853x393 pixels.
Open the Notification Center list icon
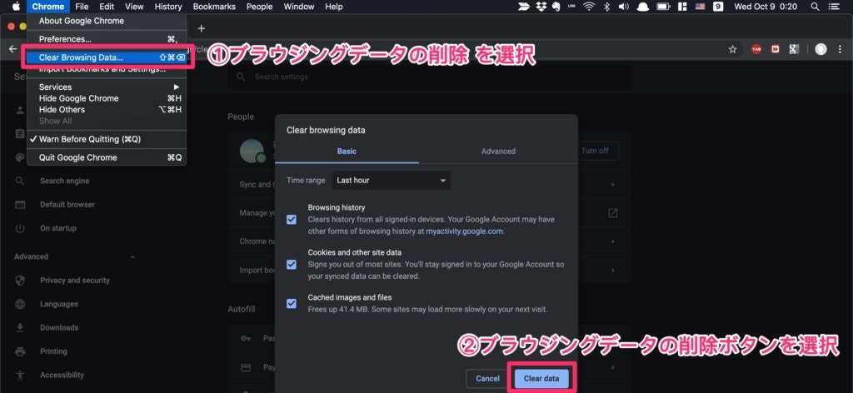835,7
